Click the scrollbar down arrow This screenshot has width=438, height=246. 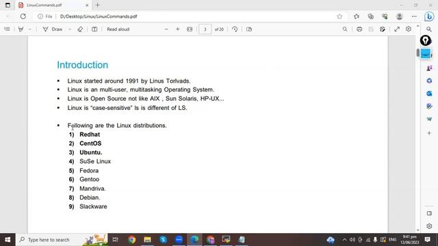[x=418, y=230]
